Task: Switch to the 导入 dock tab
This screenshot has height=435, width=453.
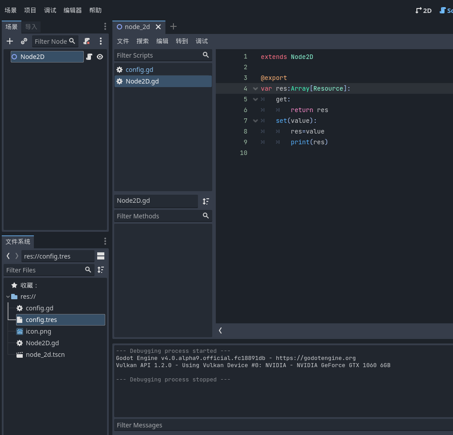Action: (31, 27)
